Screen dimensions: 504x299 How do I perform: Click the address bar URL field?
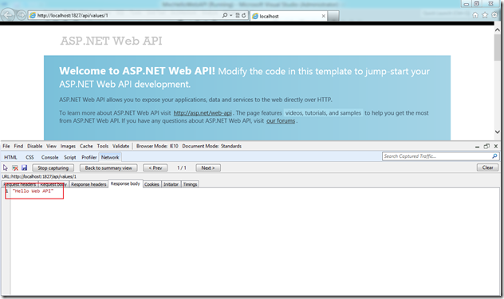pyautogui.click(x=125, y=15)
